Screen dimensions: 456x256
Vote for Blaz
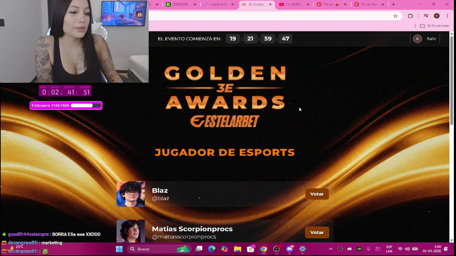click(317, 194)
